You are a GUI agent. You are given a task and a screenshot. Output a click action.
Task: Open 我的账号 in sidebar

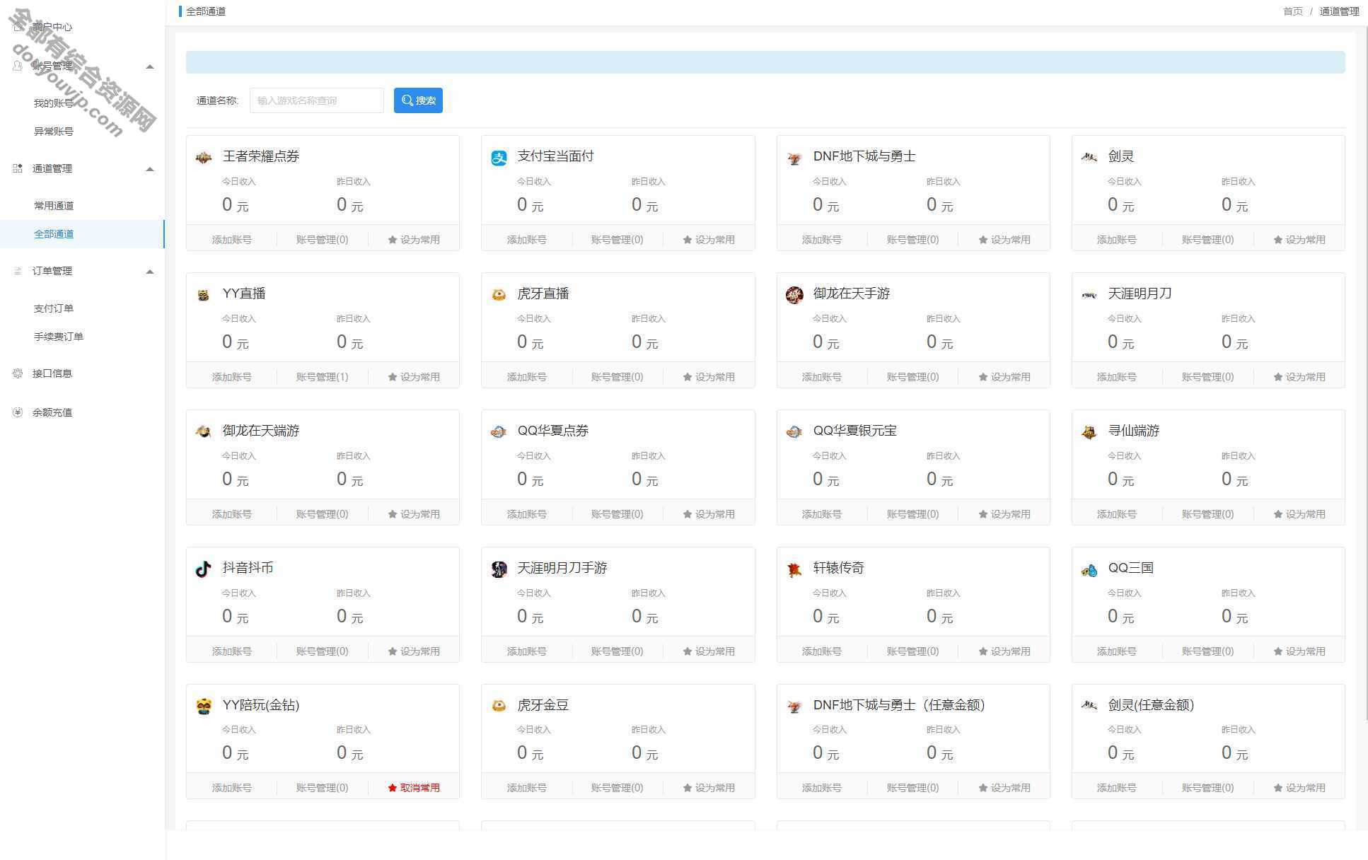point(54,103)
